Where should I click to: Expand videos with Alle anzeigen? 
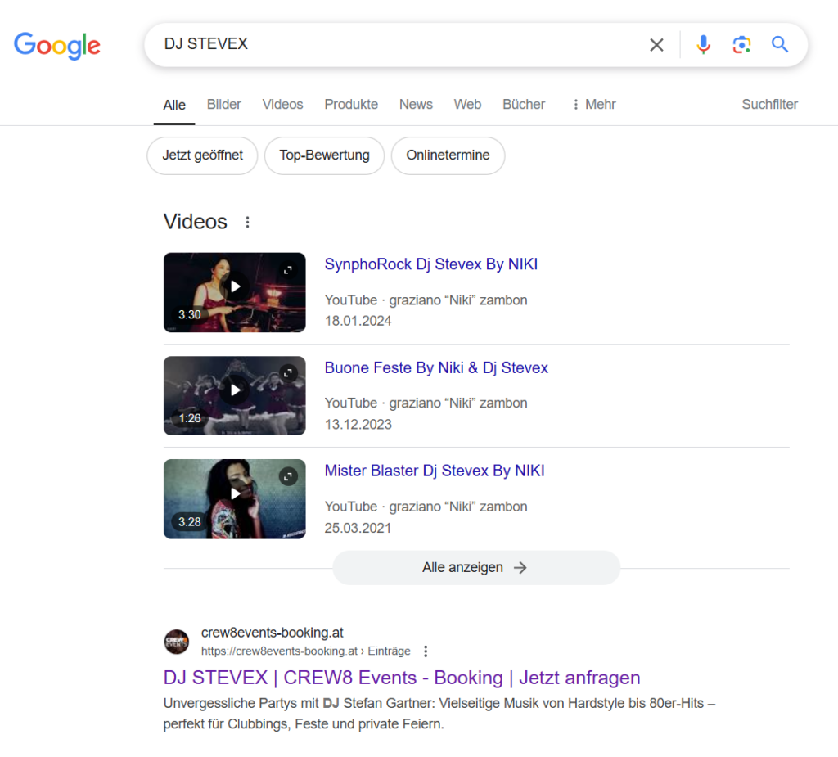tap(475, 568)
